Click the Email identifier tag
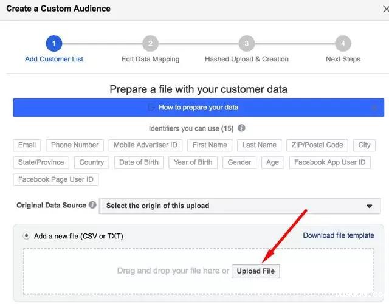 click(27, 145)
